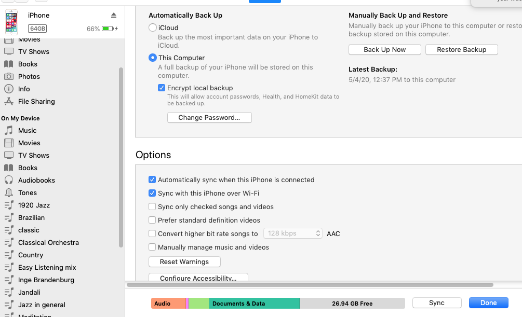522x317 pixels.
Task: Click the eject icon next to iPhone
Action: (x=114, y=16)
